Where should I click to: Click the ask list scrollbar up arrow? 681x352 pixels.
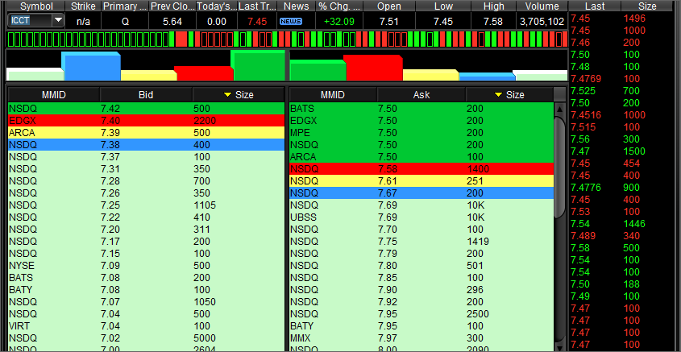pos(560,109)
